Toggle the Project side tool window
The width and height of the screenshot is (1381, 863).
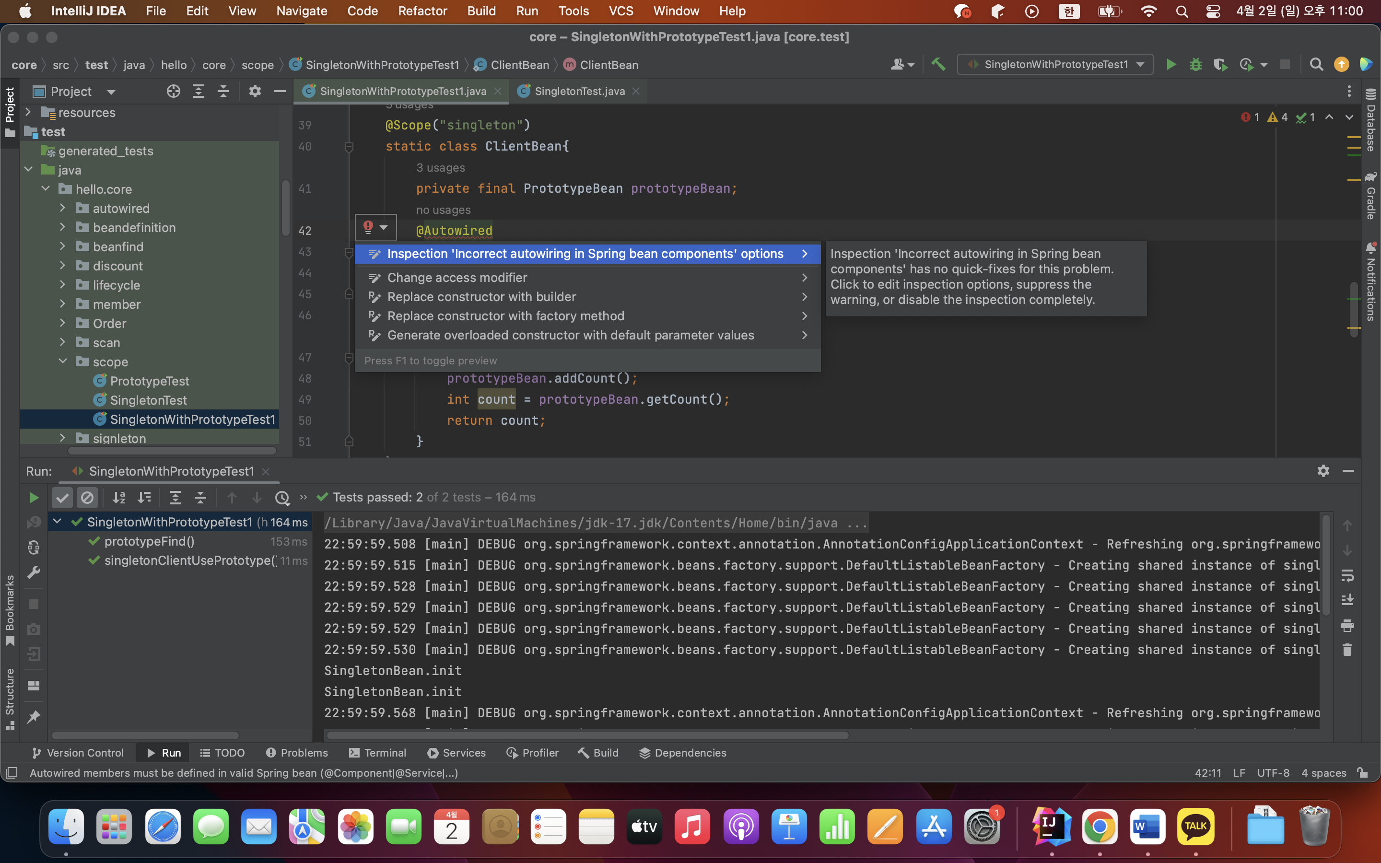pos(10,112)
